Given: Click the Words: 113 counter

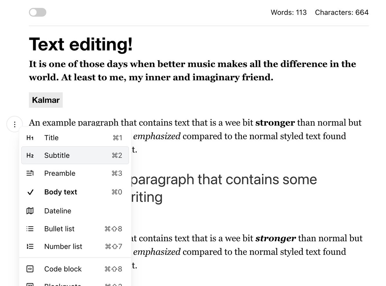Looking at the screenshot, I should (x=289, y=13).
